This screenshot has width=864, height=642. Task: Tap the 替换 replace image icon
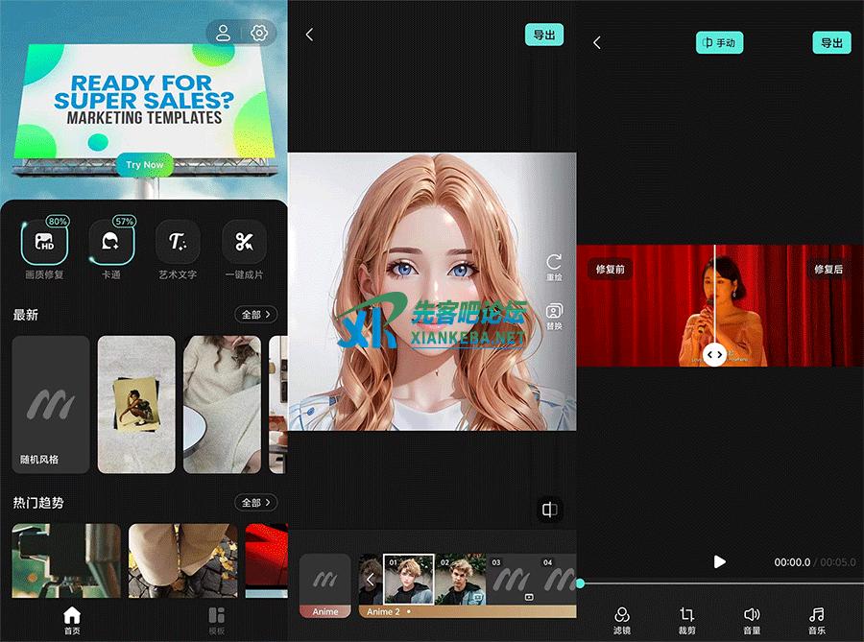pos(554,313)
